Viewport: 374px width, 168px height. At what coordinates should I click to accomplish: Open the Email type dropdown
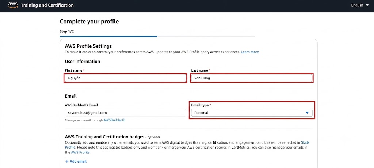[252, 113]
